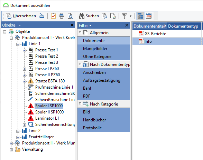
Task: Toggle the tree view layout icon
Action: point(140,16)
